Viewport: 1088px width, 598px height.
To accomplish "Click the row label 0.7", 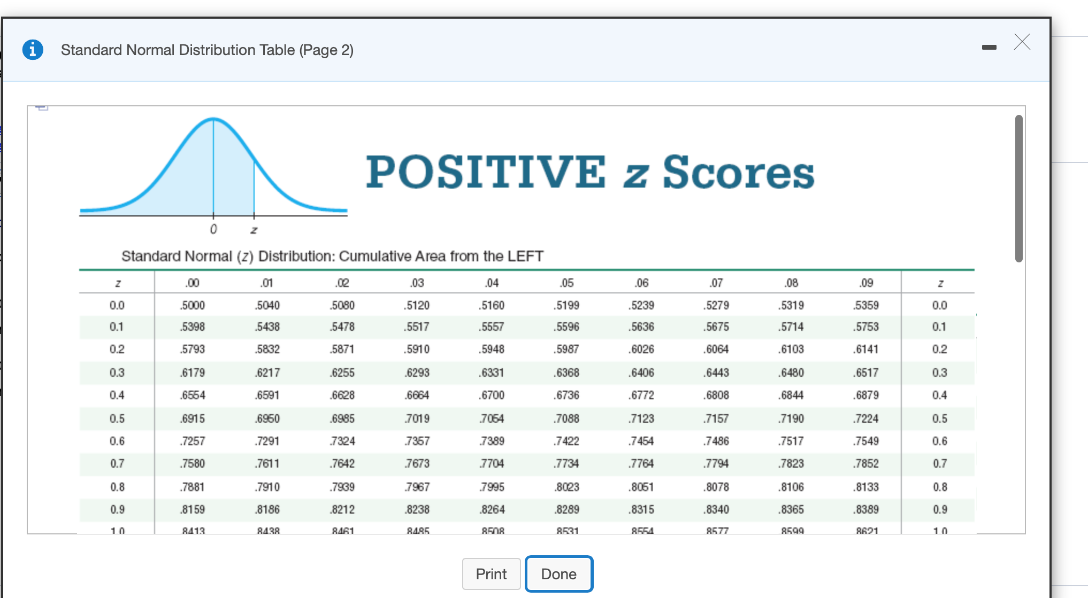I will [x=117, y=463].
